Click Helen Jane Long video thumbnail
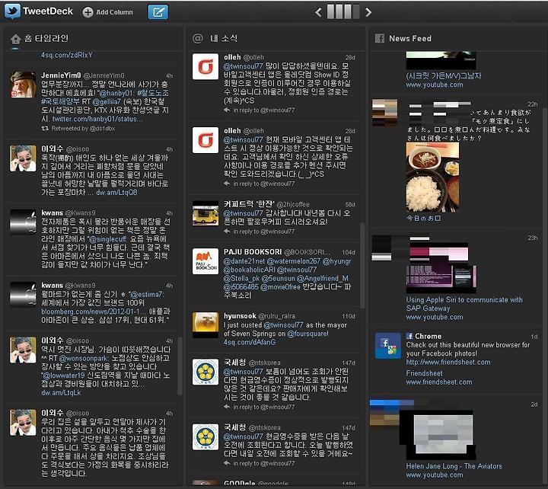 tap(441, 435)
